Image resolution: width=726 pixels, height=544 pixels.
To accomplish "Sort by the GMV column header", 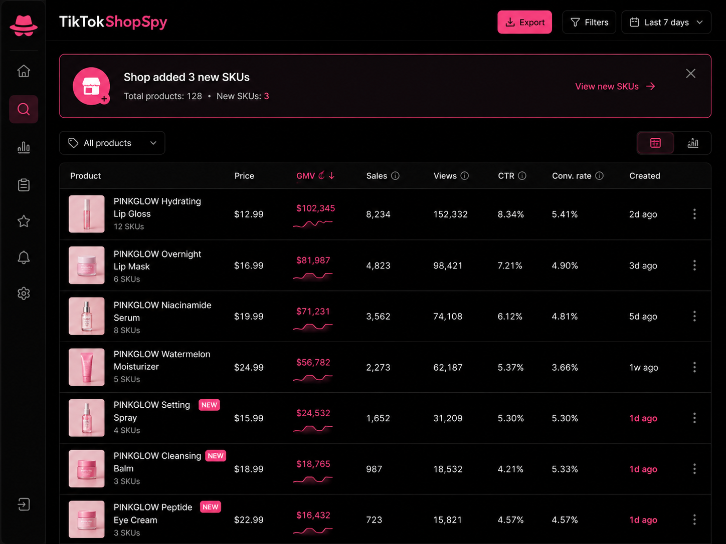I will [x=305, y=176].
